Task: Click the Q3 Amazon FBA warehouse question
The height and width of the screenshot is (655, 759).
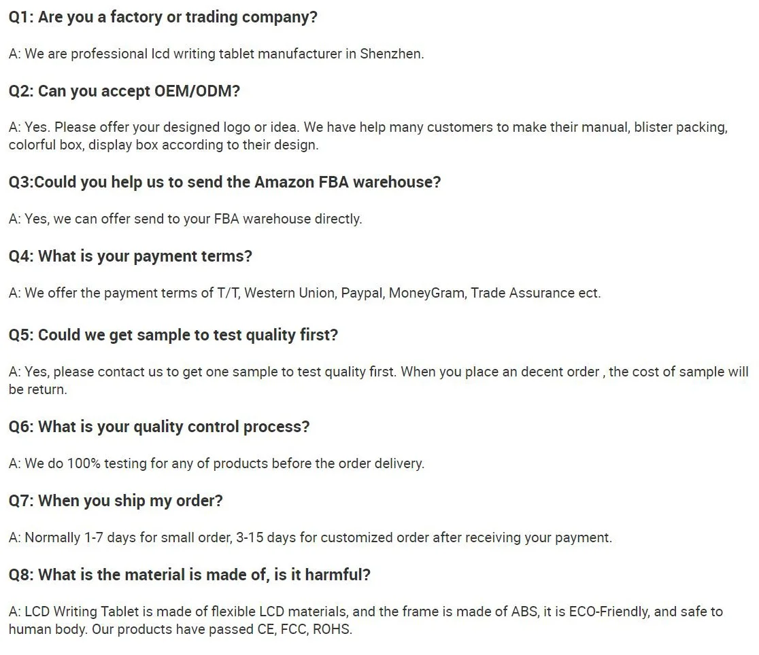Action: point(224,182)
